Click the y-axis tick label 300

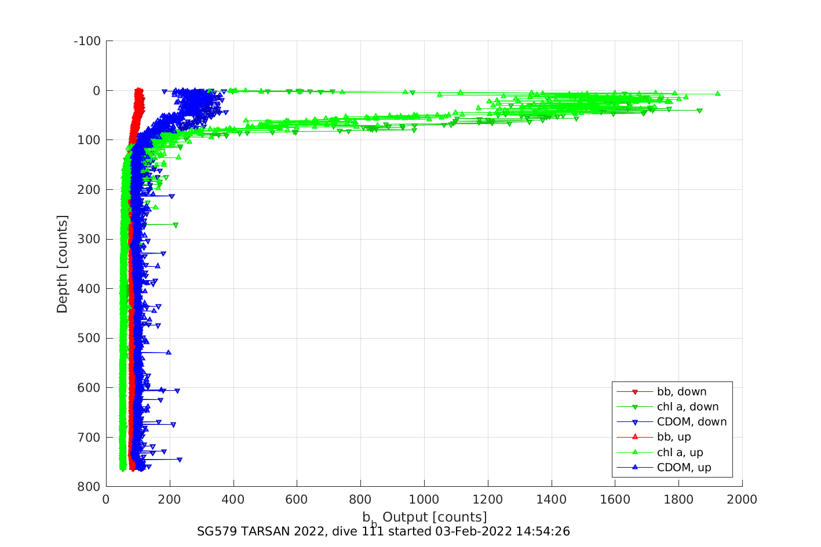click(x=89, y=239)
